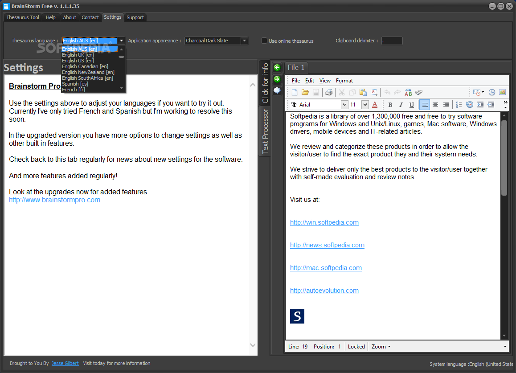Click the Decrease indent icon
This screenshot has height=373, width=516.
(x=491, y=105)
